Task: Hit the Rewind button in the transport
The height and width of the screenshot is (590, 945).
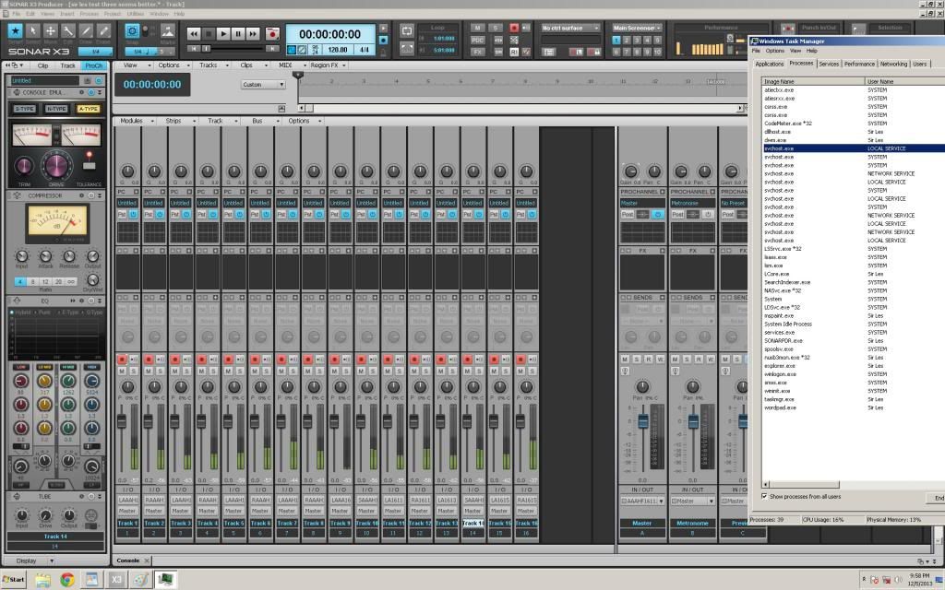Action: click(x=194, y=33)
